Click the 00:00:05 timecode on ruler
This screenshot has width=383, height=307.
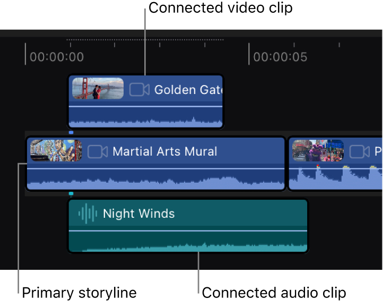point(280,57)
